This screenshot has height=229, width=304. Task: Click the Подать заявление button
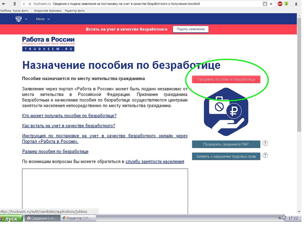(x=191, y=29)
